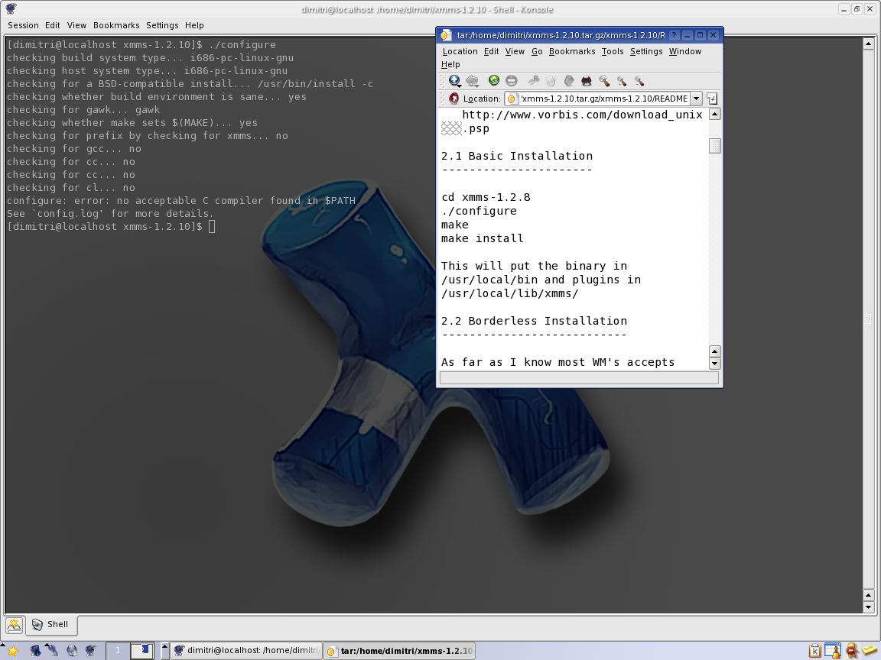Image resolution: width=881 pixels, height=660 pixels.
Task: Click the Find magnifier icon in Konqueror
Action: [604, 80]
